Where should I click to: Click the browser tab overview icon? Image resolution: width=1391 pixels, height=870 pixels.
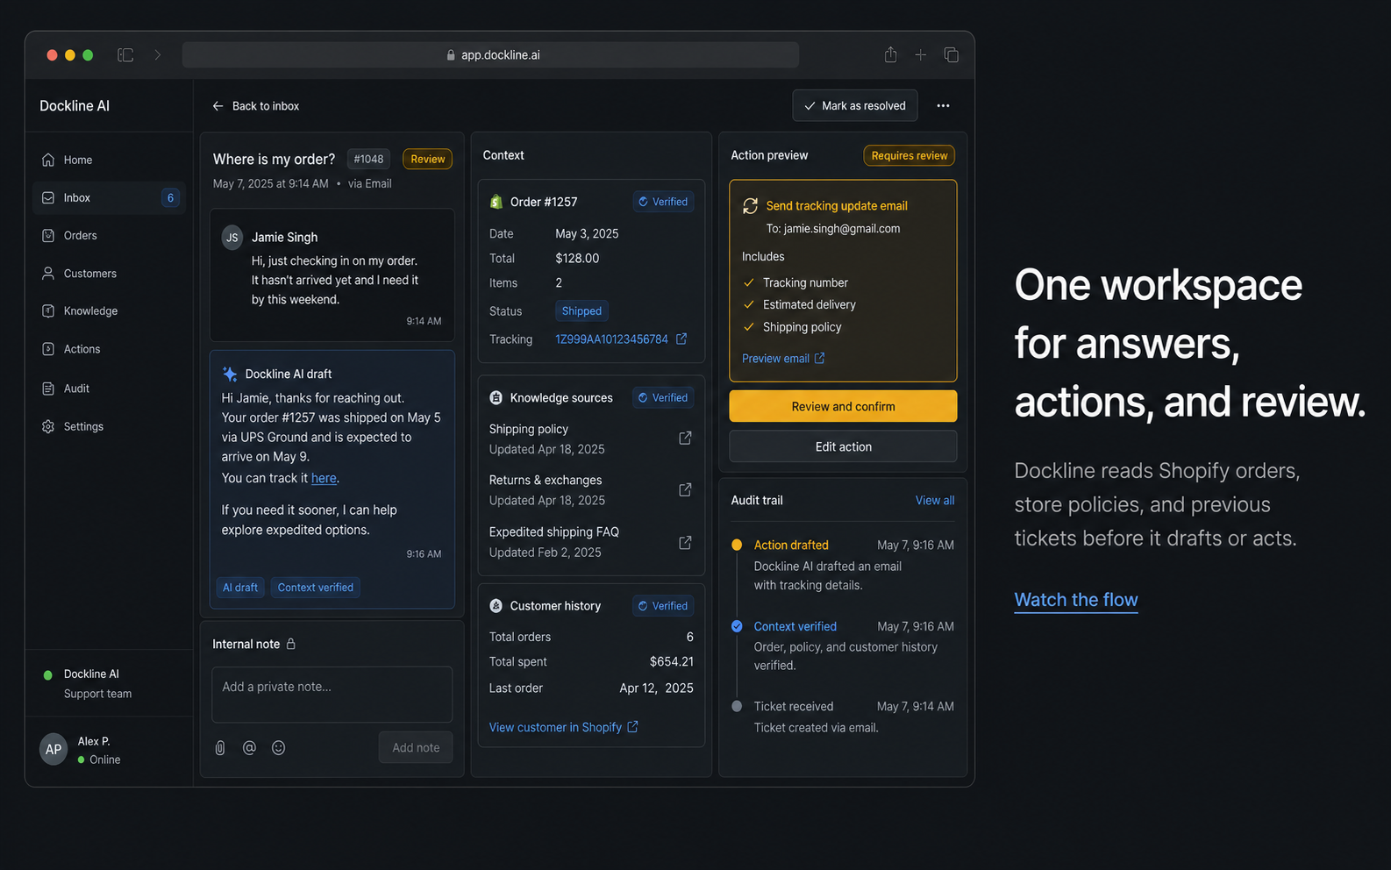pyautogui.click(x=951, y=55)
